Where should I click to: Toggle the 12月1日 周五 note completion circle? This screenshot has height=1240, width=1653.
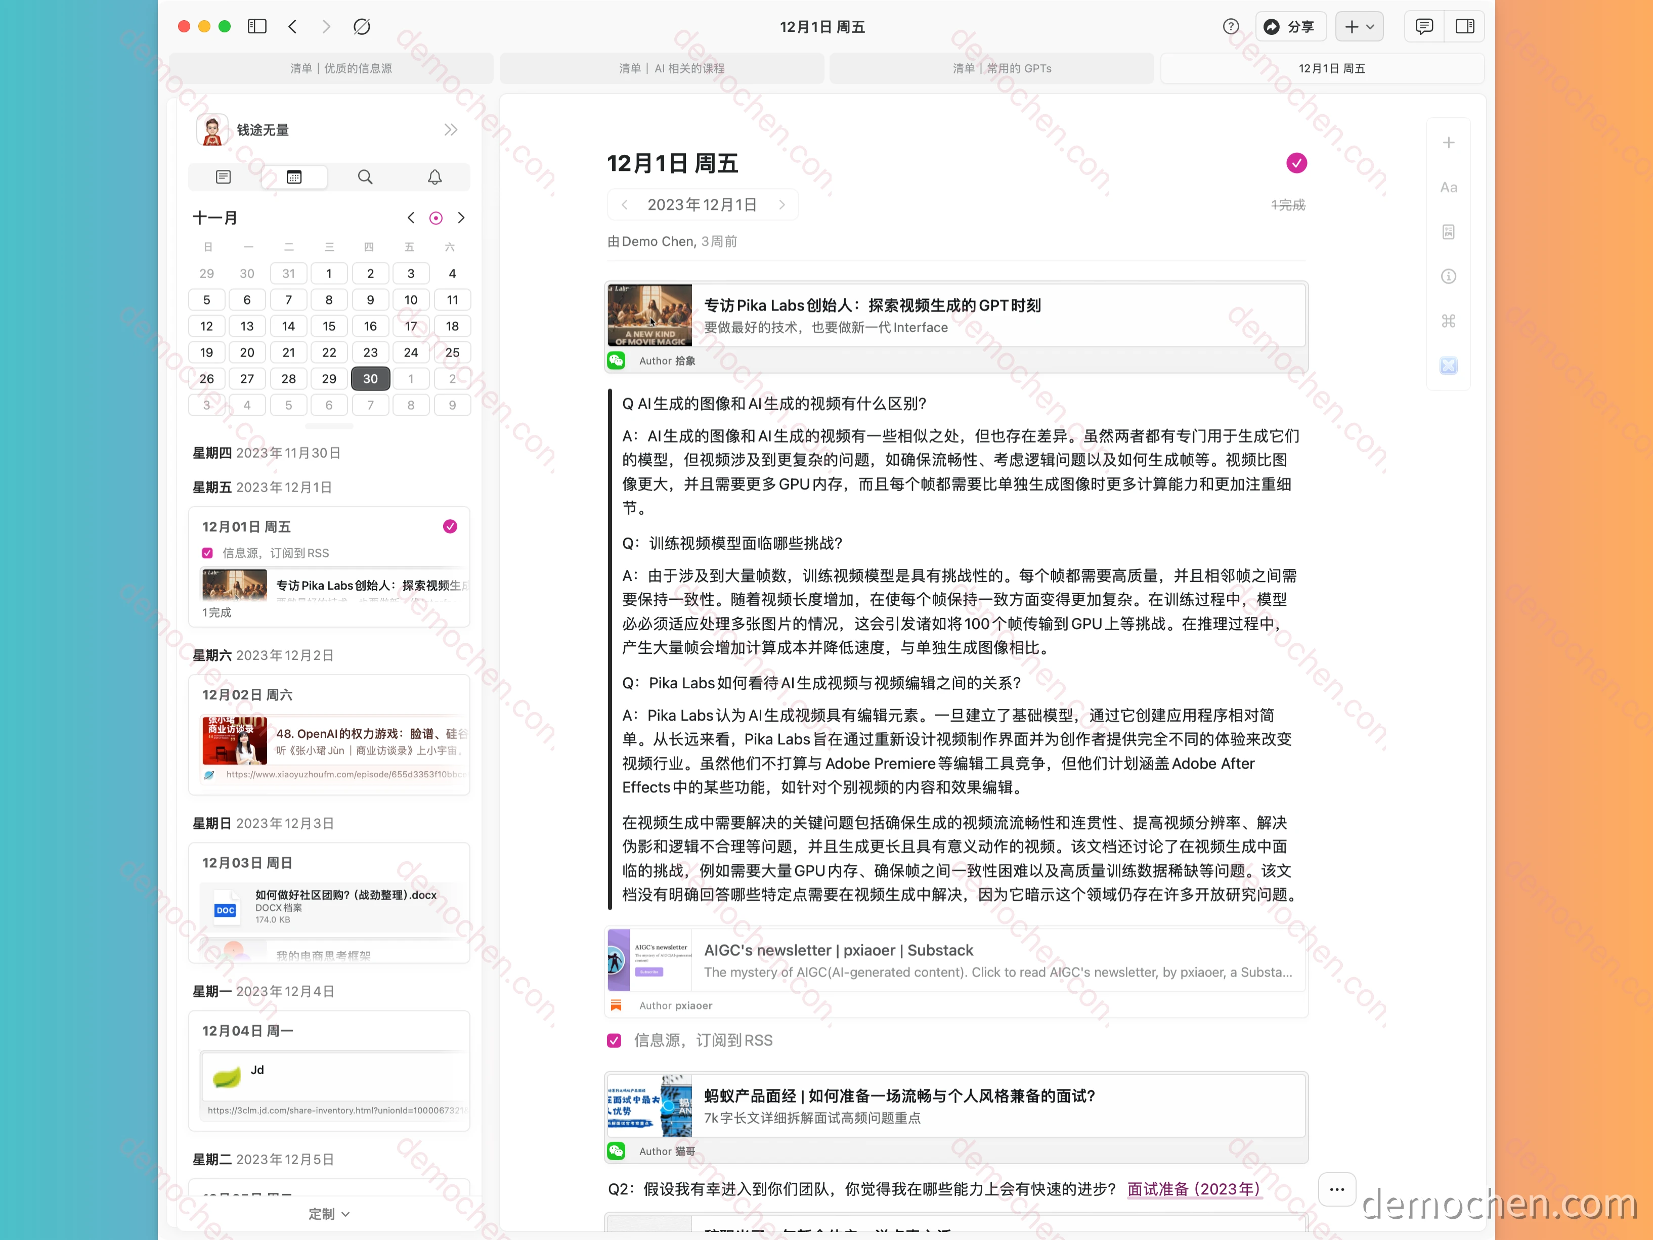(1296, 163)
